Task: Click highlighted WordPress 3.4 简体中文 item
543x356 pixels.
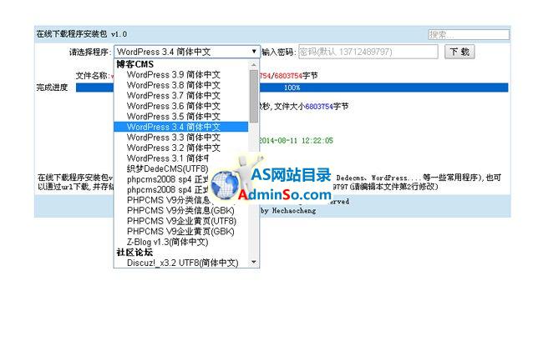Action: point(181,127)
